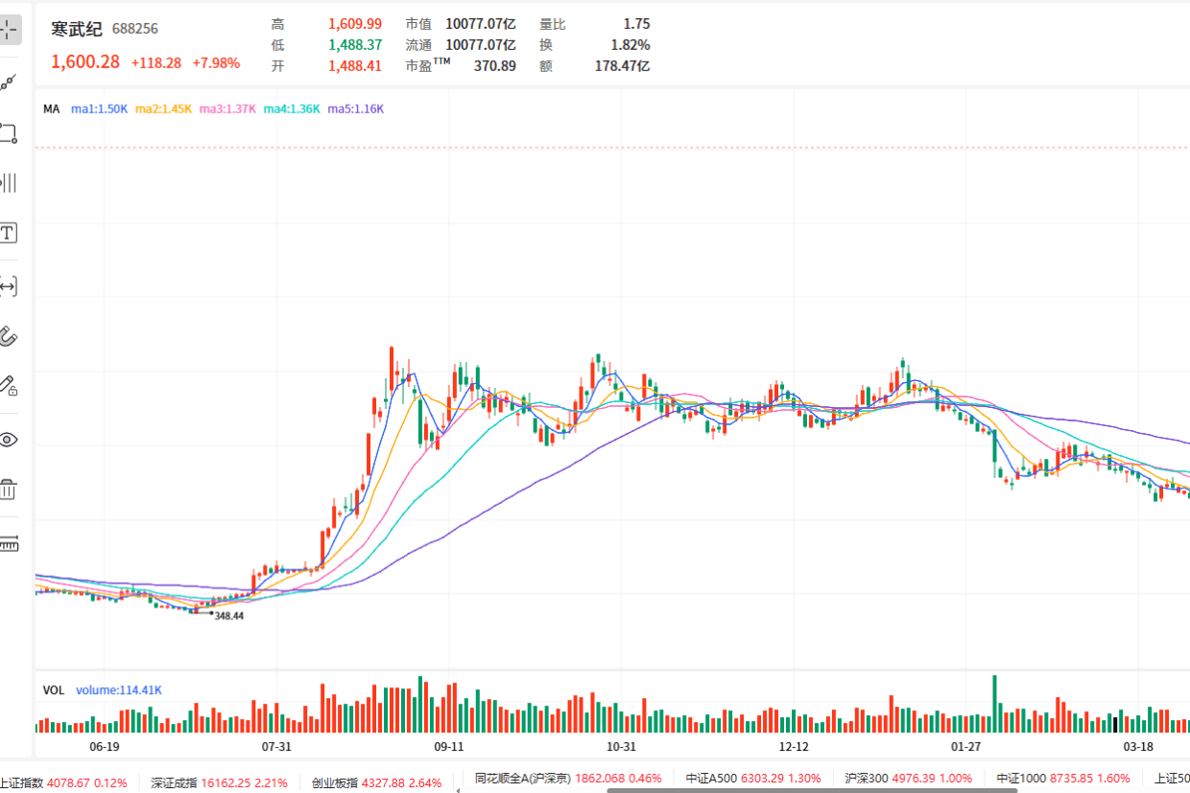Click the ma5:1.16K legend label
Image resolution: width=1190 pixels, height=793 pixels.
(x=356, y=108)
